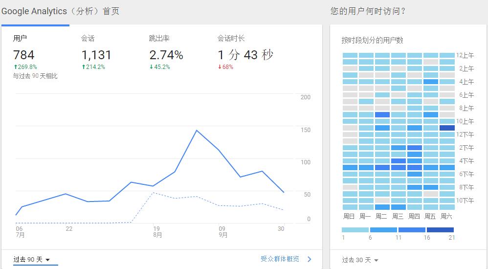The width and height of the screenshot is (488, 269).
Task: Click the green down arrow beside 45.2%
Action: click(152, 67)
